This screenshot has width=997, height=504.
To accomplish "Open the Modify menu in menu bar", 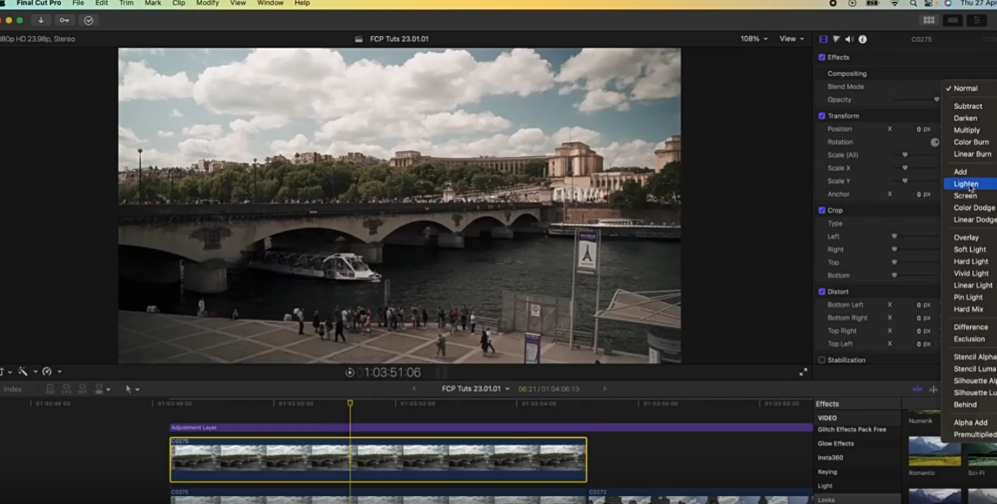I will click(207, 4).
